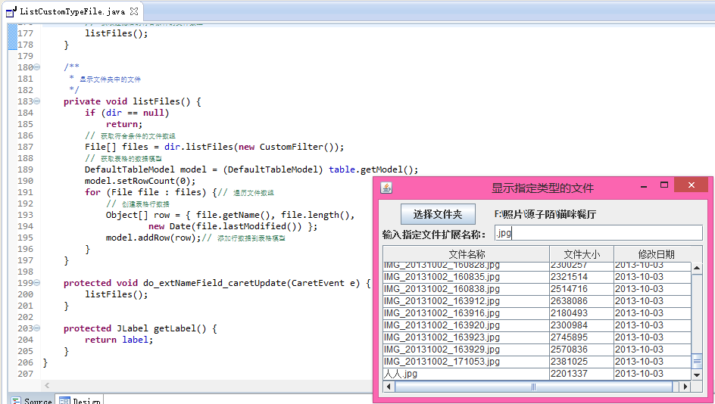Screen dimensions: 715x404
Task: Click the return label statement on line 204
Action: pos(119,340)
